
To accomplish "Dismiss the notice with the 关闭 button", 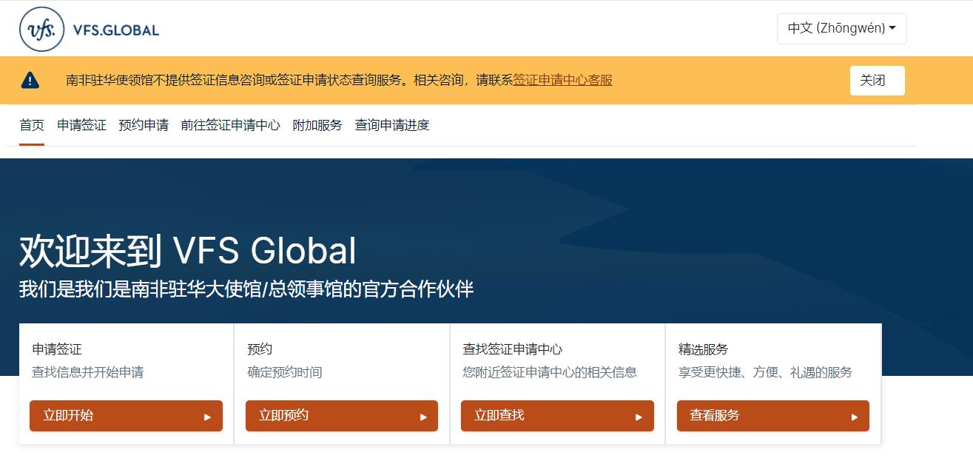I will coord(877,81).
